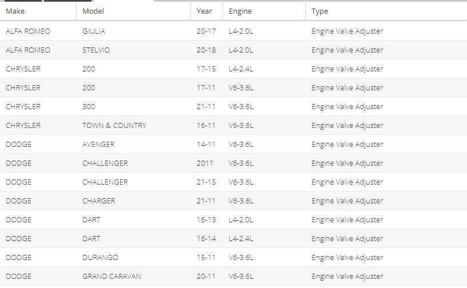
Task: Click the GRAND CARAVAN model entry
Action: (x=111, y=276)
